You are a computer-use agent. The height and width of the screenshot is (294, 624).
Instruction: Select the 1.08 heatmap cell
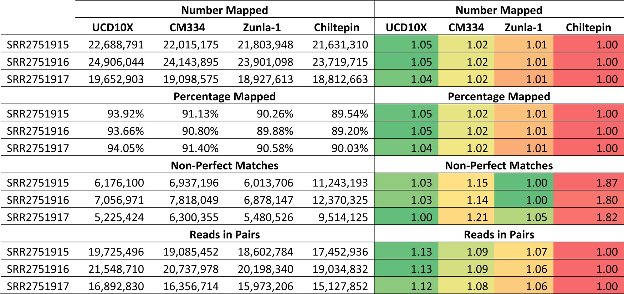466,286
